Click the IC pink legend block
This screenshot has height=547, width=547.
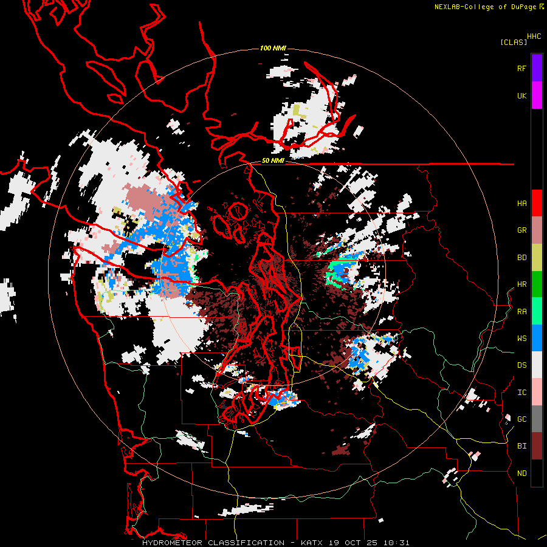[x=537, y=392]
